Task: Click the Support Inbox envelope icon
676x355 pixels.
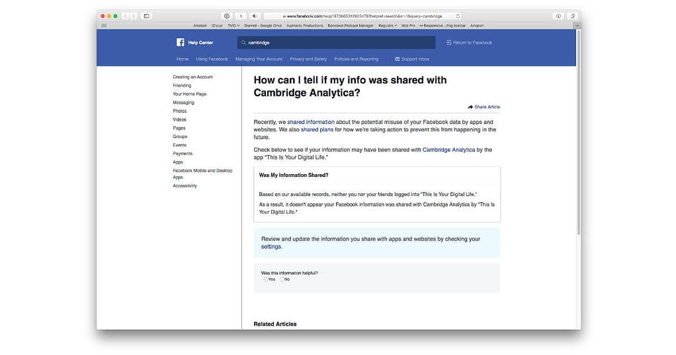Action: 397,59
